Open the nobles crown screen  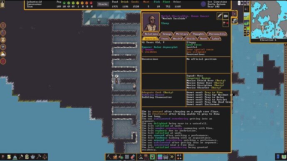pyautogui.click(x=33, y=157)
